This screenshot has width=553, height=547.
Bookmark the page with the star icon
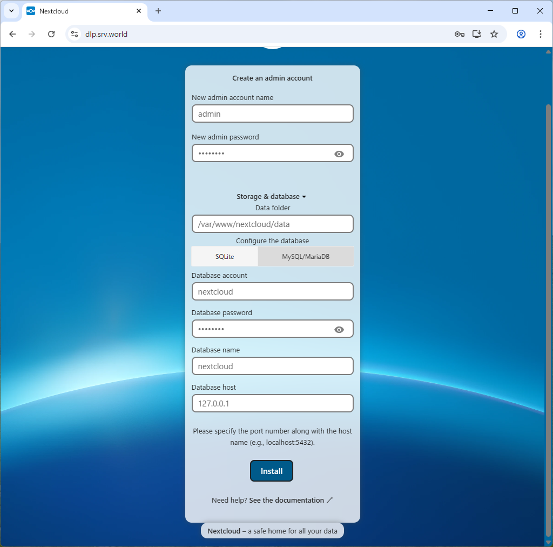tap(494, 34)
